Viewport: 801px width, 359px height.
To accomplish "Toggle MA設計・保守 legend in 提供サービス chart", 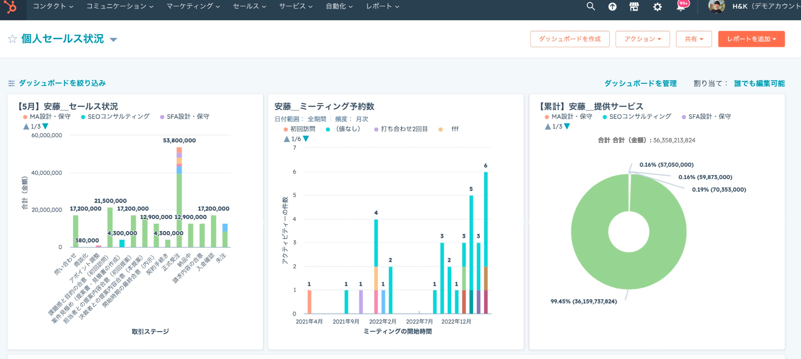I will (568, 117).
